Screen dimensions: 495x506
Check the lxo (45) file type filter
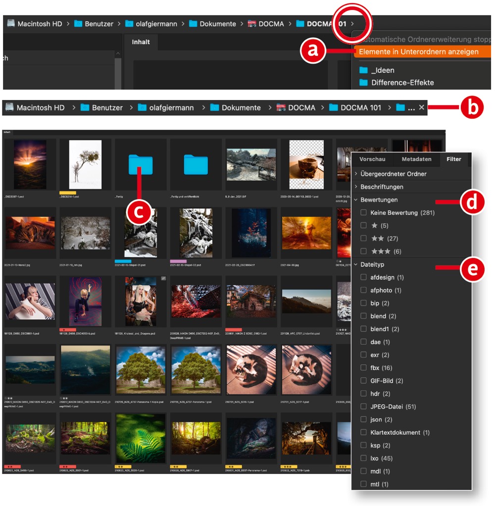(363, 458)
